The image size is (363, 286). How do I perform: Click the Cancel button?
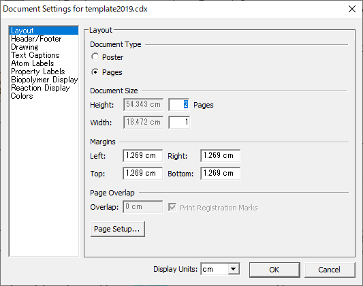[x=330, y=270]
